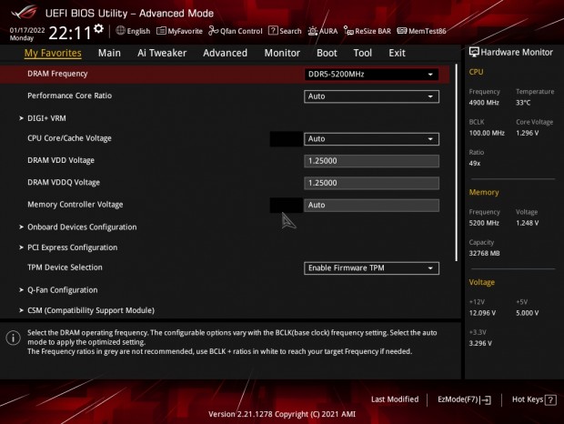The width and height of the screenshot is (564, 424).
Task: Expand the Q-Fan Configuration section
Action: 62,290
